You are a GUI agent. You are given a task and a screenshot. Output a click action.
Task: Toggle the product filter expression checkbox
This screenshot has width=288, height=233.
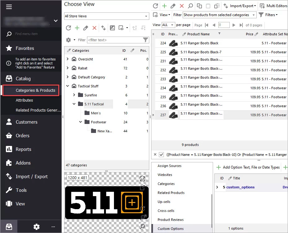click(161, 155)
